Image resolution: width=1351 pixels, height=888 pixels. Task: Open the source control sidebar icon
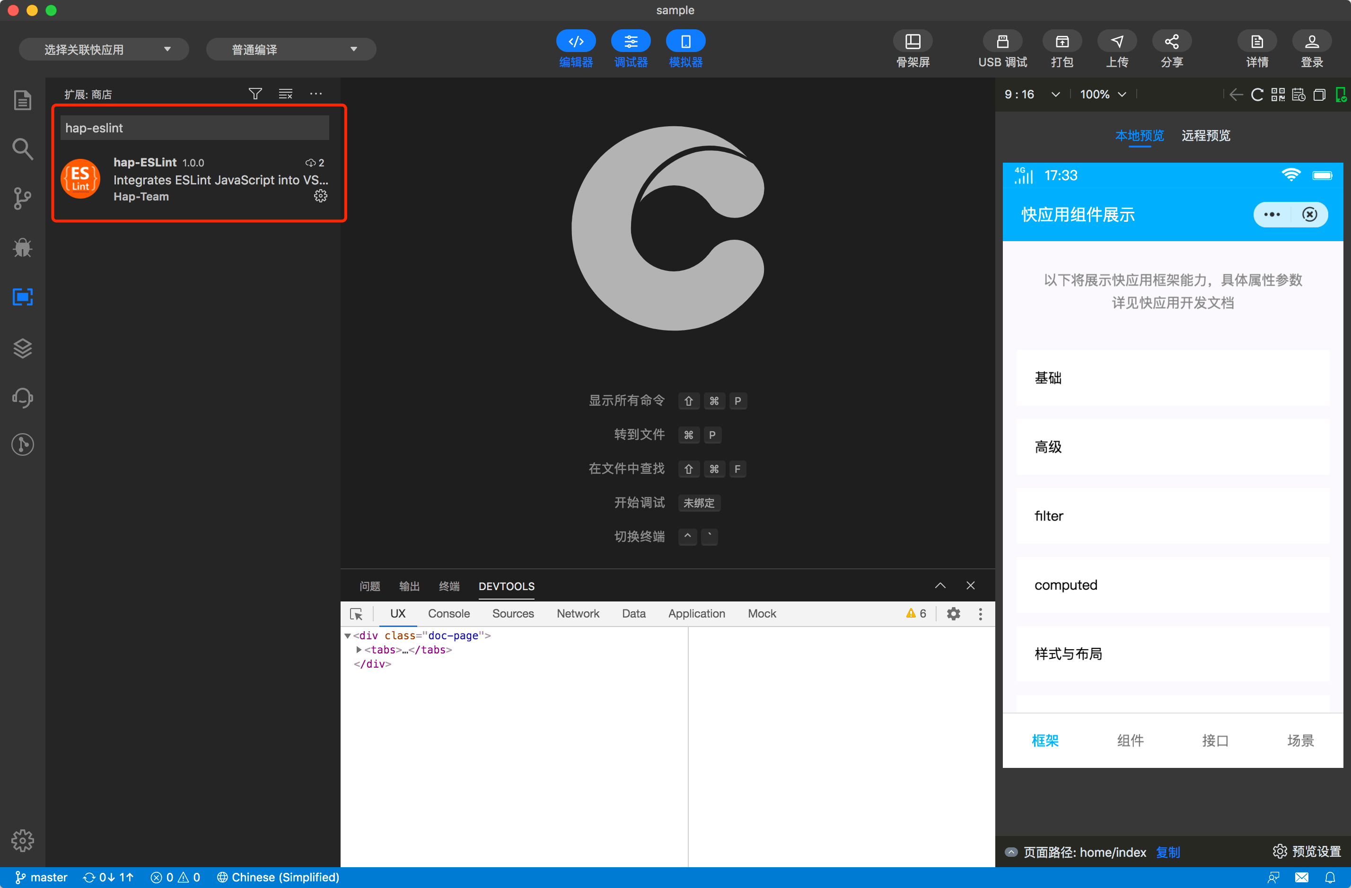[x=22, y=198]
